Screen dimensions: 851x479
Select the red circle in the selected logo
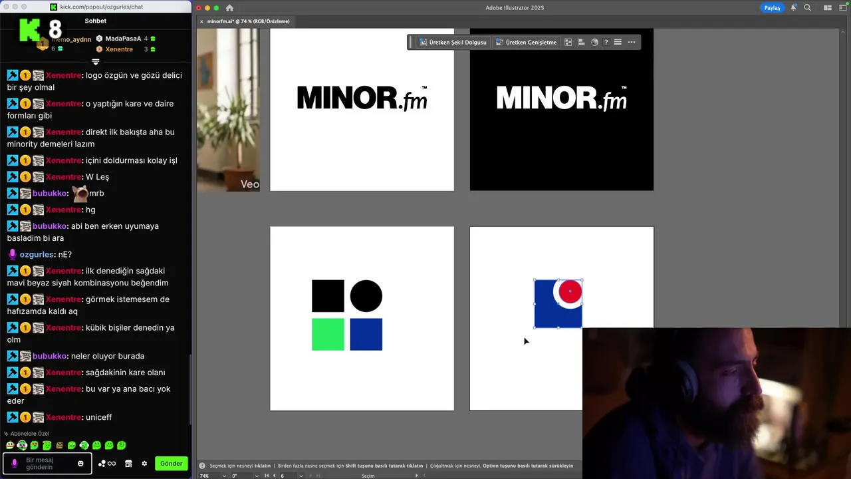(570, 291)
